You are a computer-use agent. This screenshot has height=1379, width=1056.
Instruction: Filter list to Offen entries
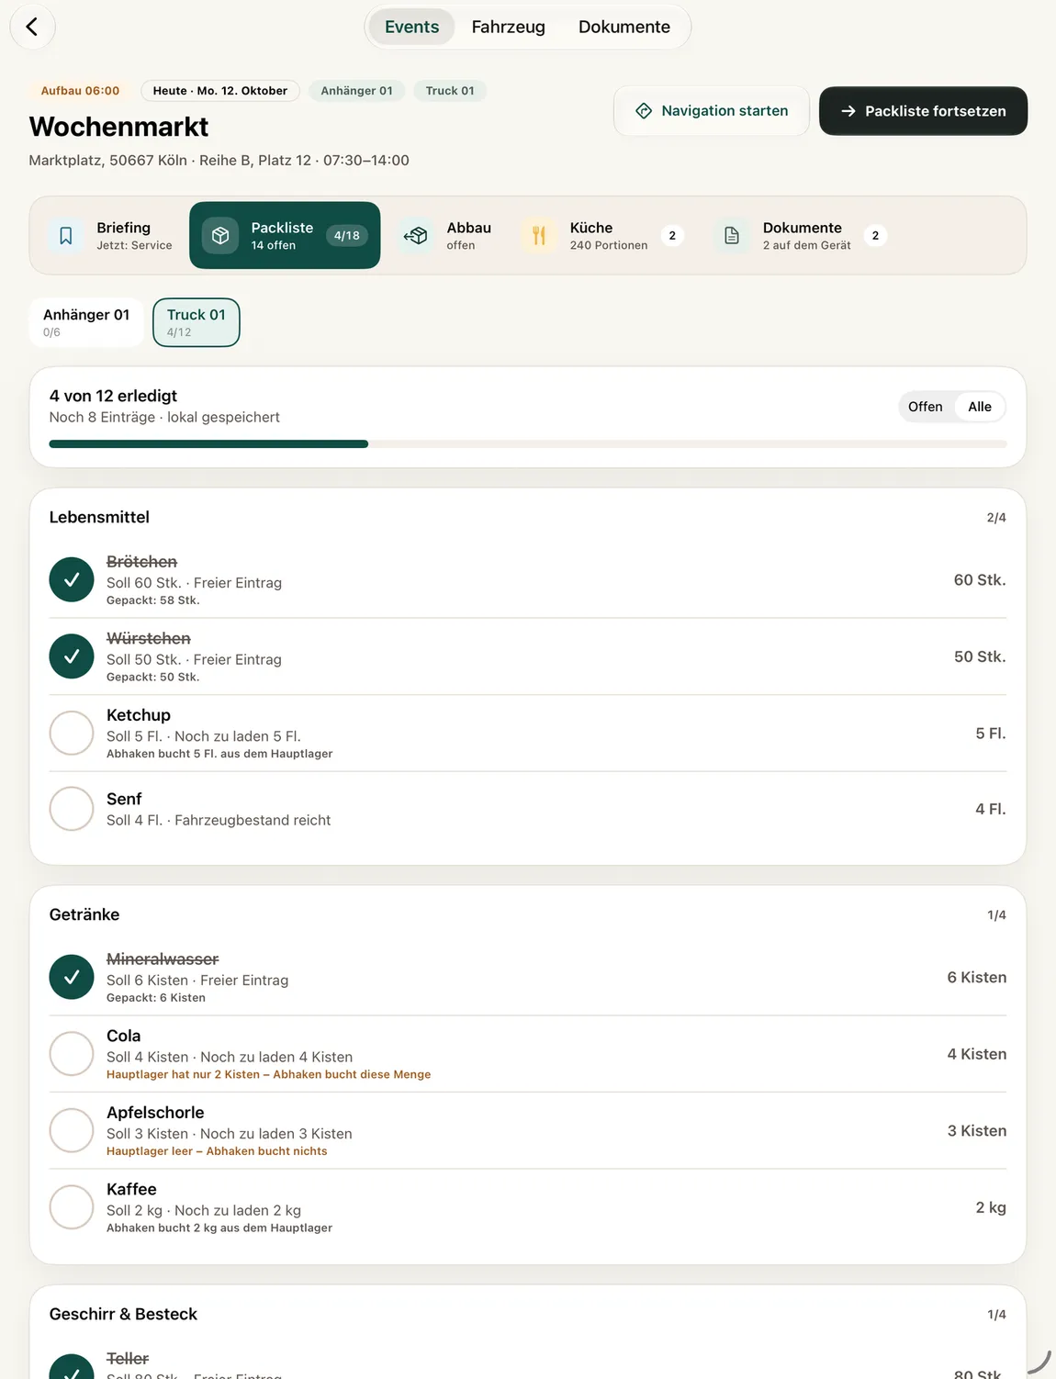(x=925, y=407)
